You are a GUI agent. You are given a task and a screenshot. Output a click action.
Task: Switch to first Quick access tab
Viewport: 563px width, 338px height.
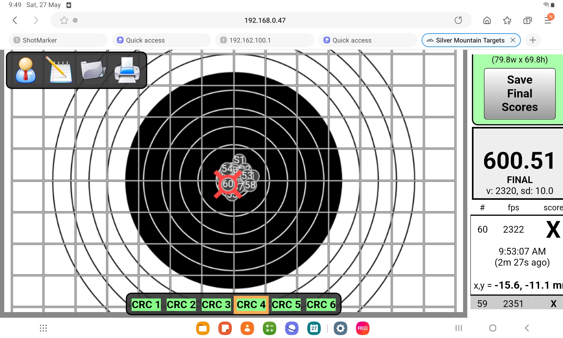161,40
